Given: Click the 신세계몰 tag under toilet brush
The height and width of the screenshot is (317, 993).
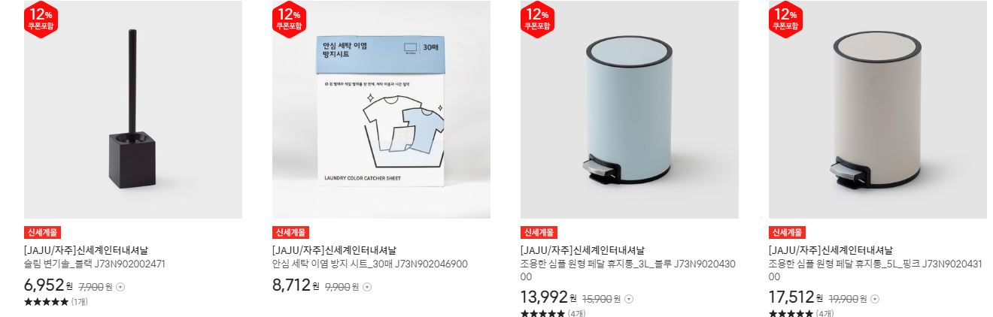Looking at the screenshot, I should 42,233.
